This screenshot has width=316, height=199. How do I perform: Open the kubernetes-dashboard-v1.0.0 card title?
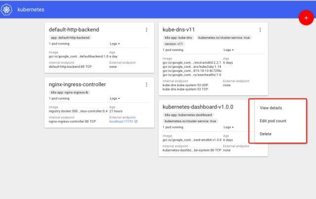[x=198, y=107]
